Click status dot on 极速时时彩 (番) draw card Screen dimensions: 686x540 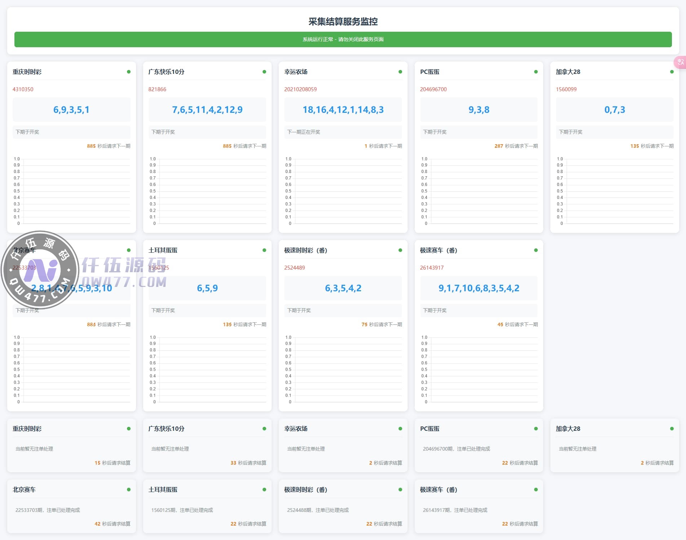(x=400, y=250)
